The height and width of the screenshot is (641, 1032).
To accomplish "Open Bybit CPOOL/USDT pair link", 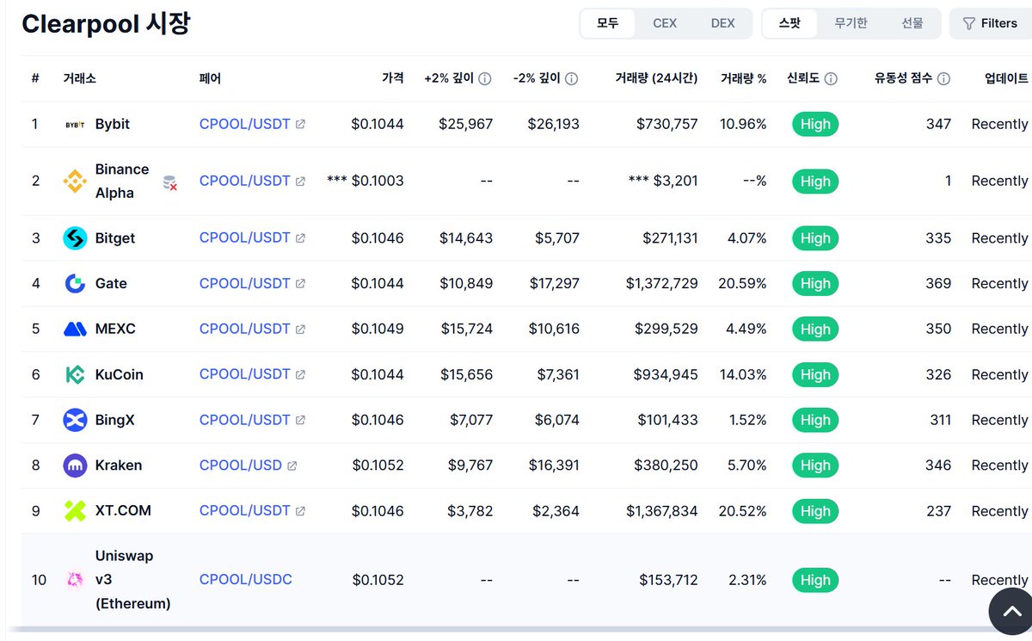I will tap(245, 124).
